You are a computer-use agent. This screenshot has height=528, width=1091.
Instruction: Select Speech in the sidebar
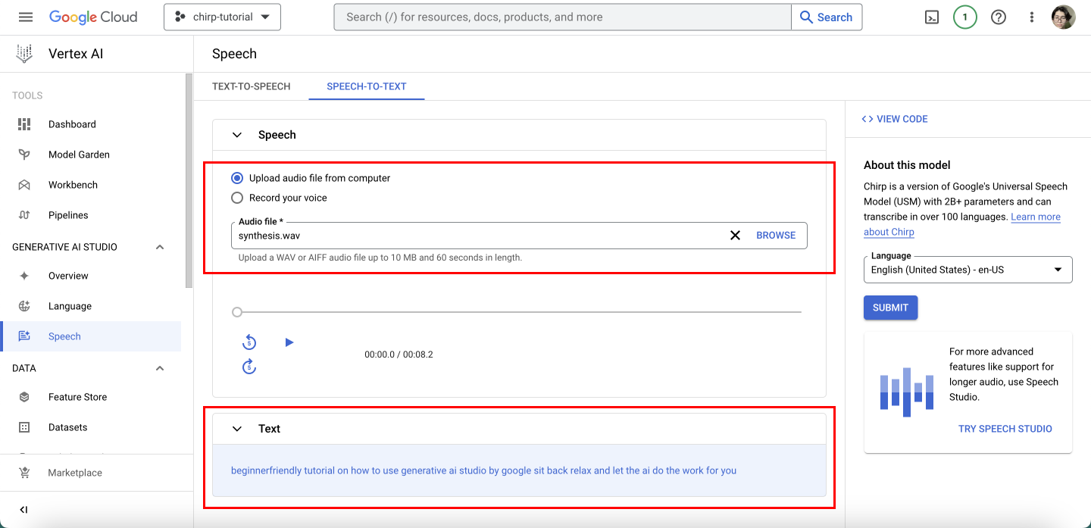91,336
